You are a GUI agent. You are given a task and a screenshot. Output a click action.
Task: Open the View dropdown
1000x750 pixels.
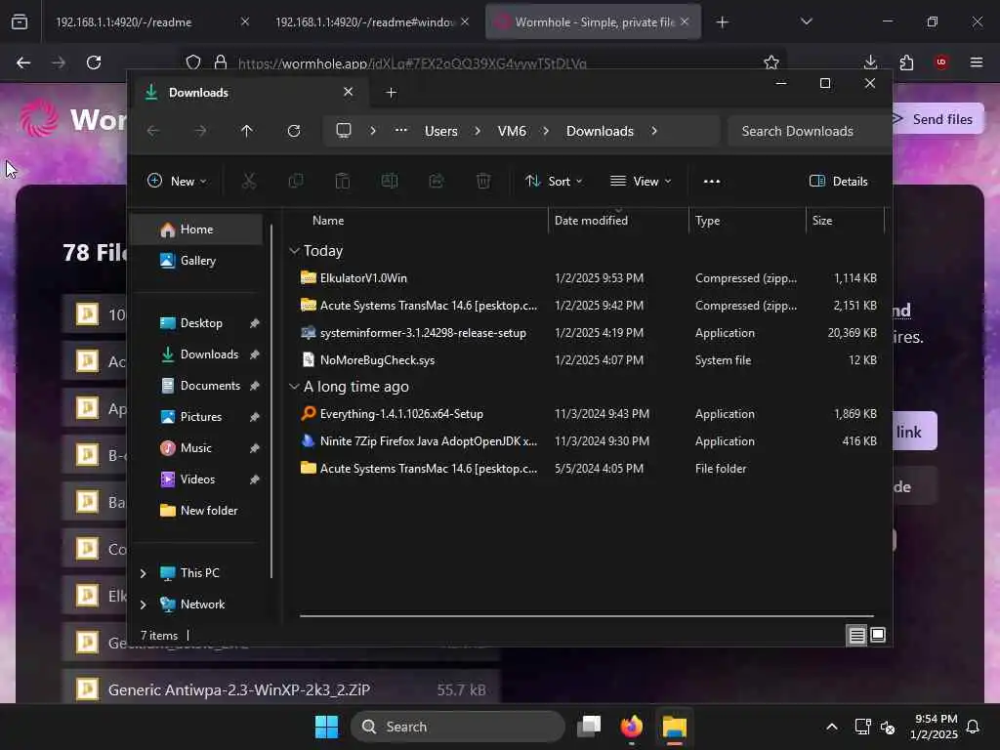(x=641, y=181)
